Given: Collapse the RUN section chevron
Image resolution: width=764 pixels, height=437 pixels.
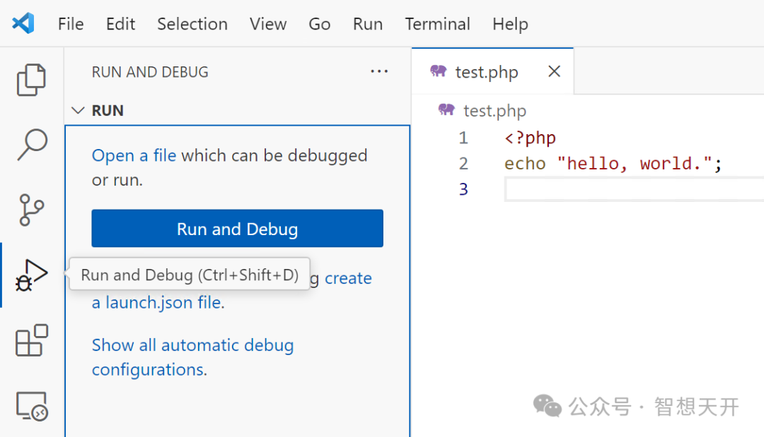Looking at the screenshot, I should [x=78, y=111].
